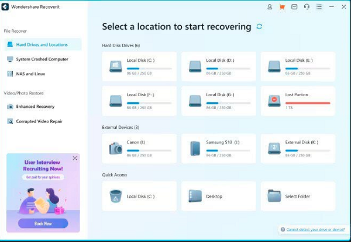
Task: Select the Select Folder label
Action: point(298,197)
